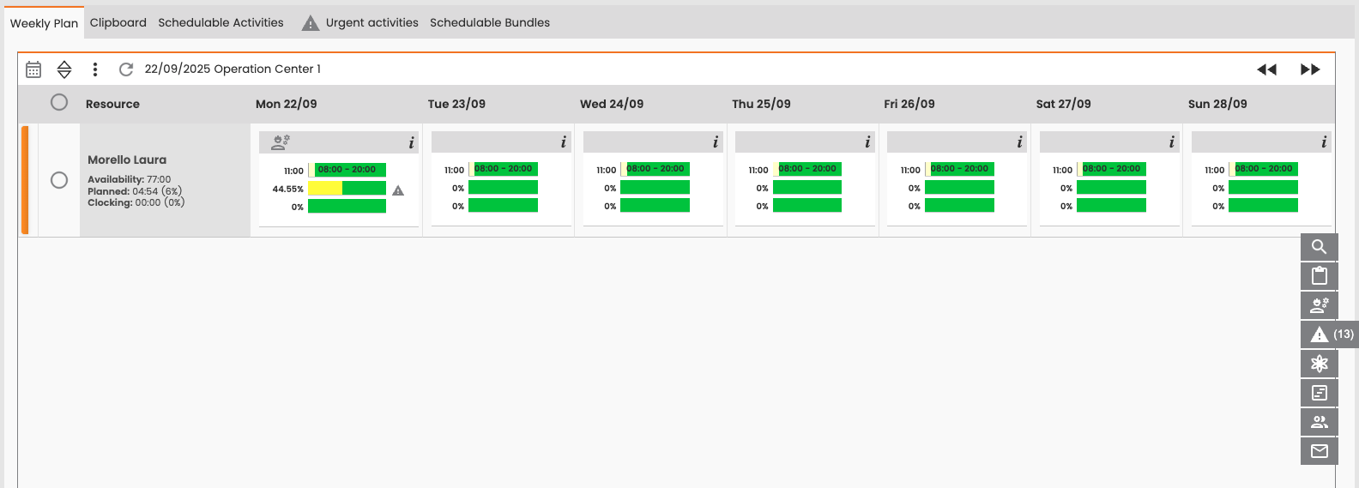1359x488 pixels.
Task: Open the Schedulable Activities tab
Action: [x=220, y=22]
